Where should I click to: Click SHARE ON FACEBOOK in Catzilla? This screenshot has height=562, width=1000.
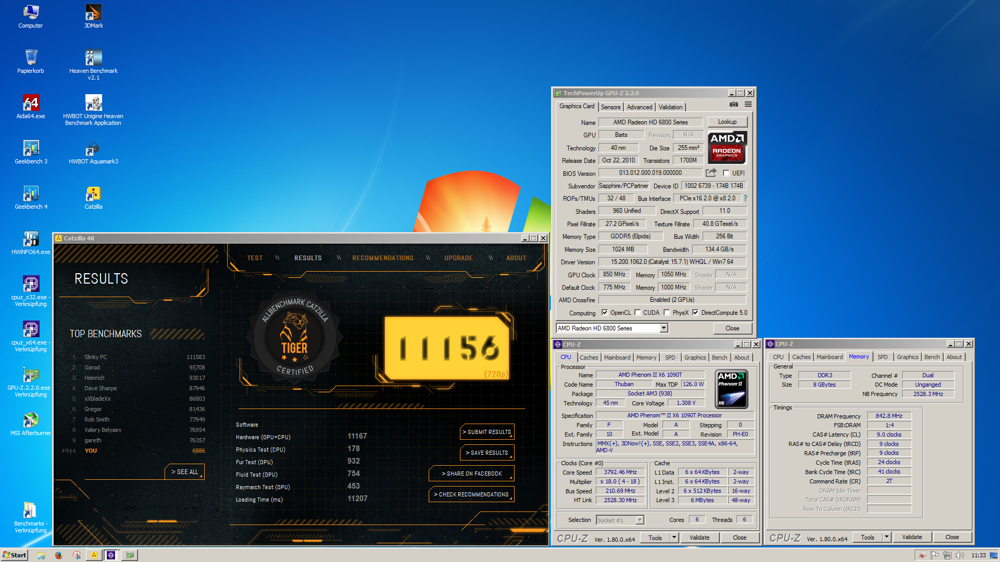click(471, 474)
